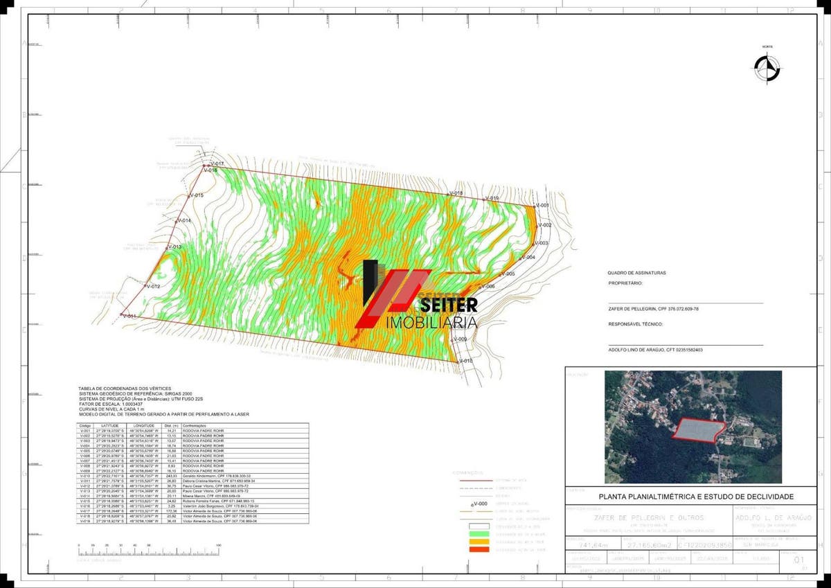Click the 'QUADRO DE ASSINATURAS' heading
This screenshot has width=831, height=588.
pyautogui.click(x=636, y=273)
